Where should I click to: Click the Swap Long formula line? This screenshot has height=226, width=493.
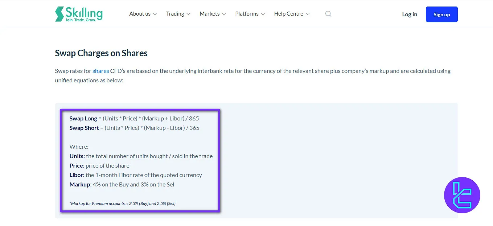134,119
